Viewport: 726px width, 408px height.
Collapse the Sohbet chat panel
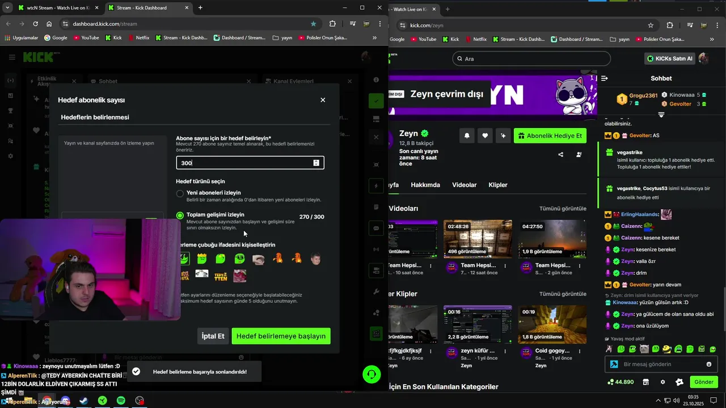tap(605, 78)
